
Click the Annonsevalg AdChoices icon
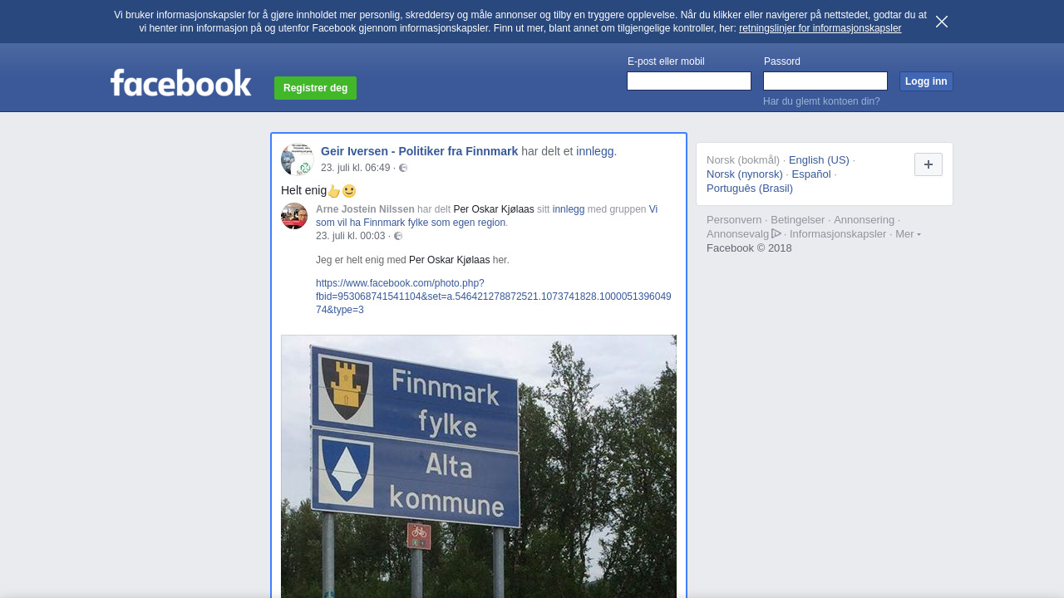(x=776, y=233)
